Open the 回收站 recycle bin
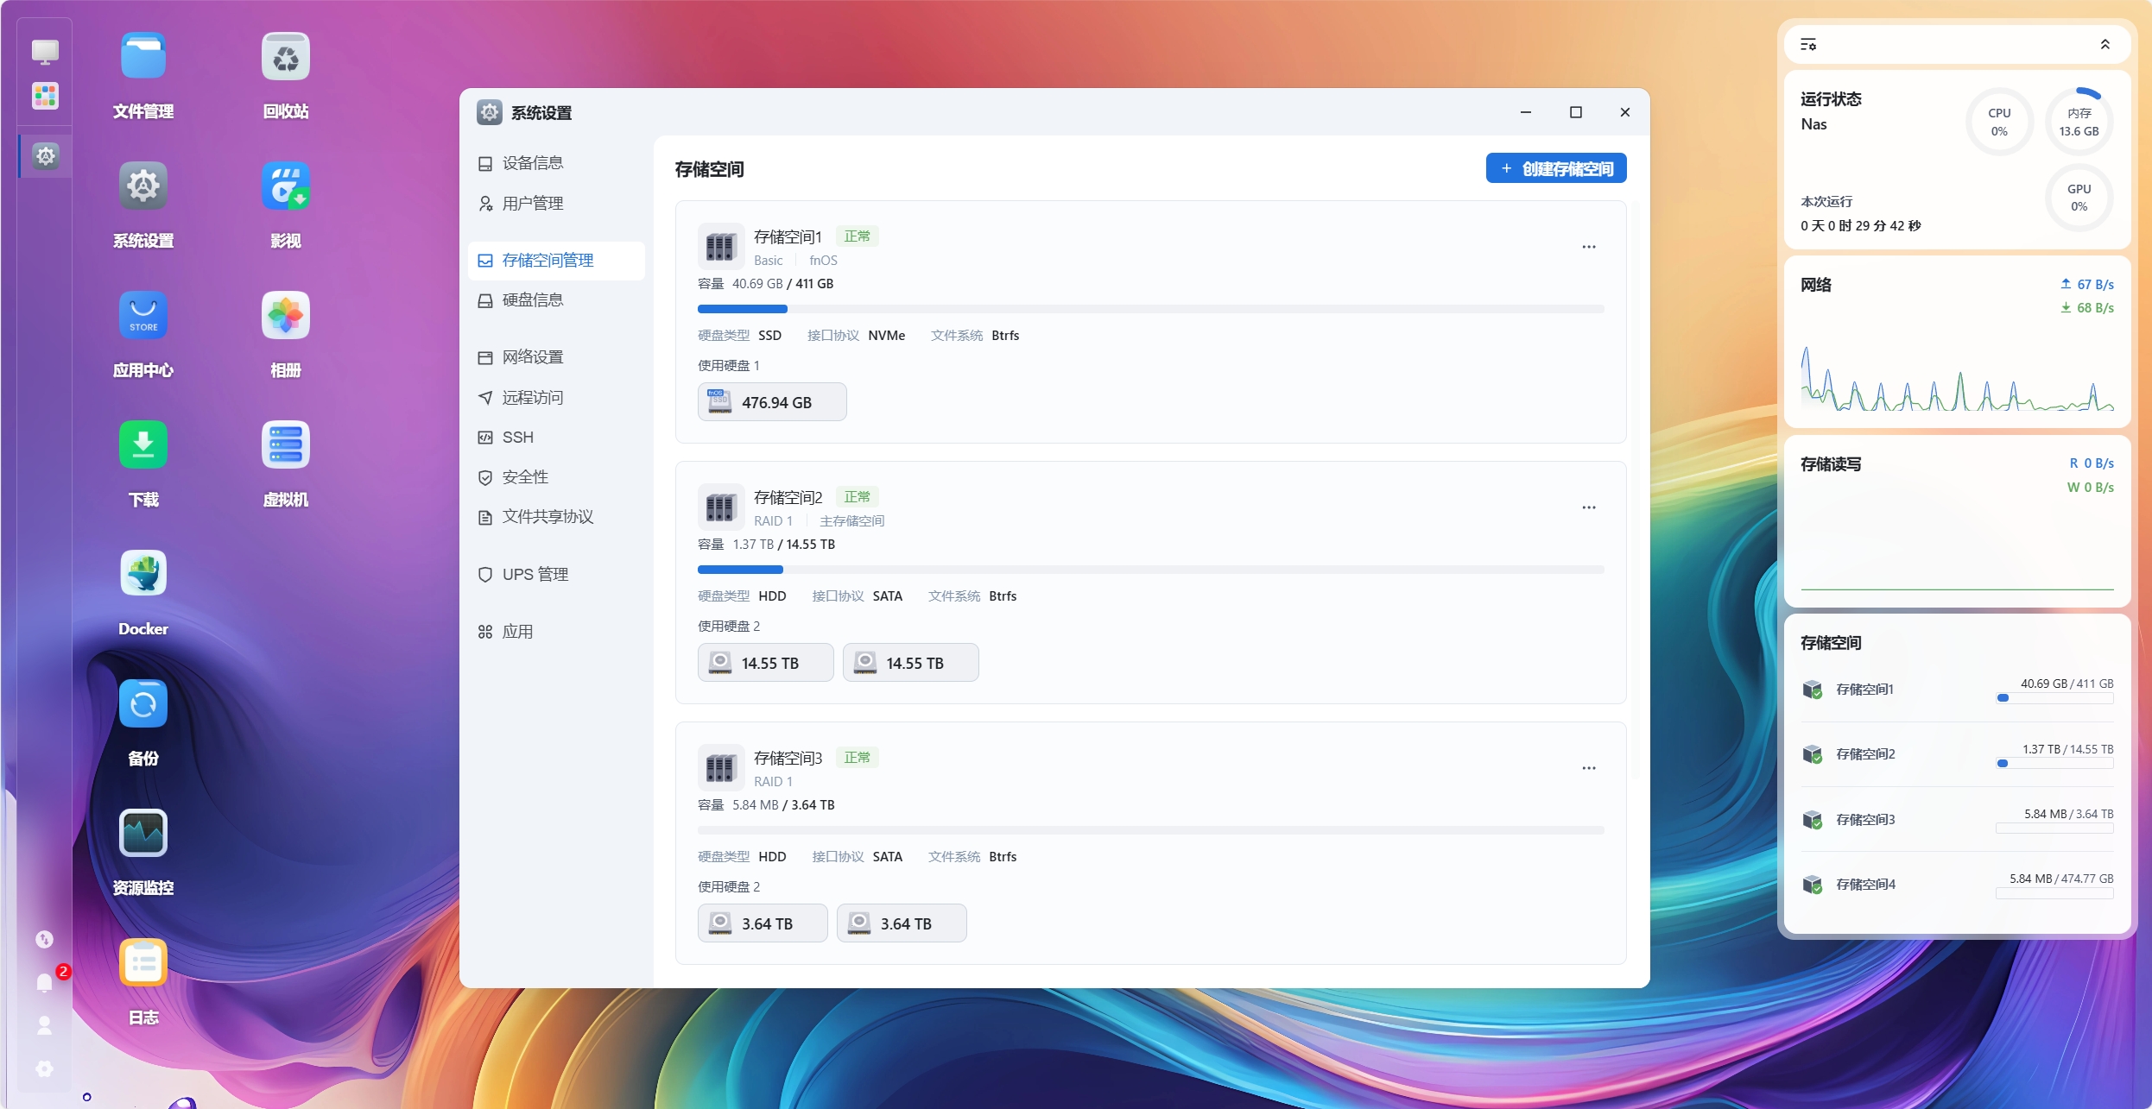2152x1109 pixels. [286, 57]
